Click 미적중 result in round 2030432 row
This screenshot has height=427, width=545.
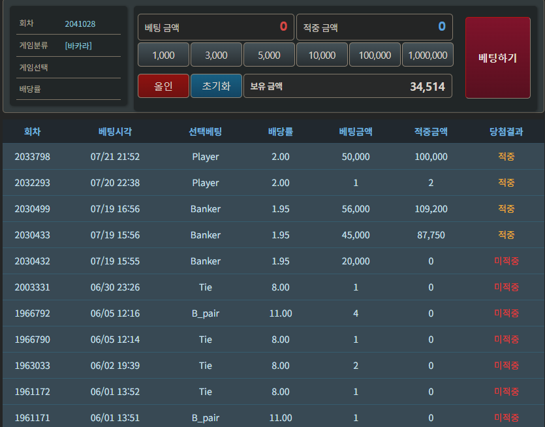coord(506,261)
